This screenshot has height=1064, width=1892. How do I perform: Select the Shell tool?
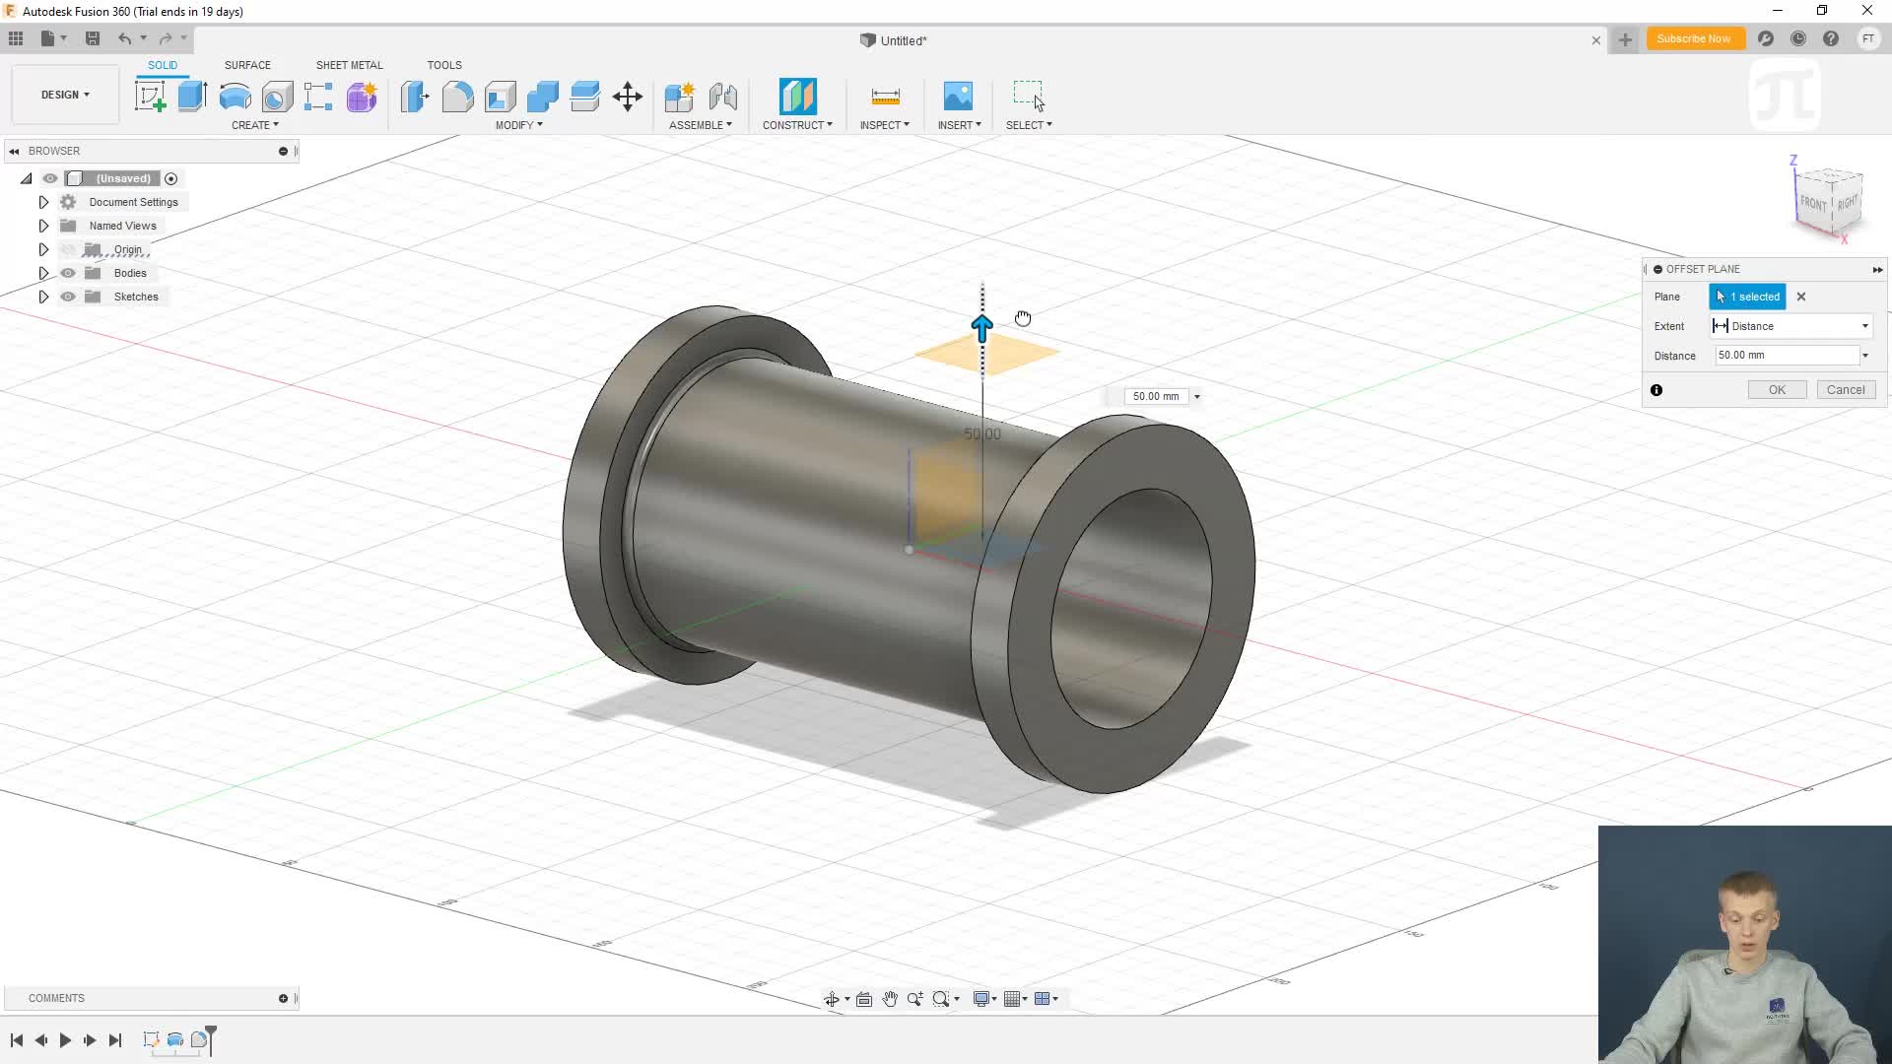pyautogui.click(x=500, y=97)
